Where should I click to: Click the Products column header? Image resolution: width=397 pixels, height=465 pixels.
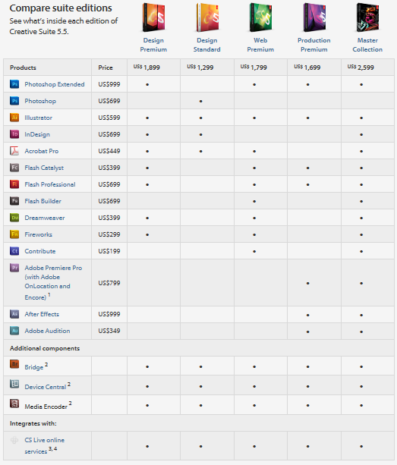pyautogui.click(x=23, y=68)
